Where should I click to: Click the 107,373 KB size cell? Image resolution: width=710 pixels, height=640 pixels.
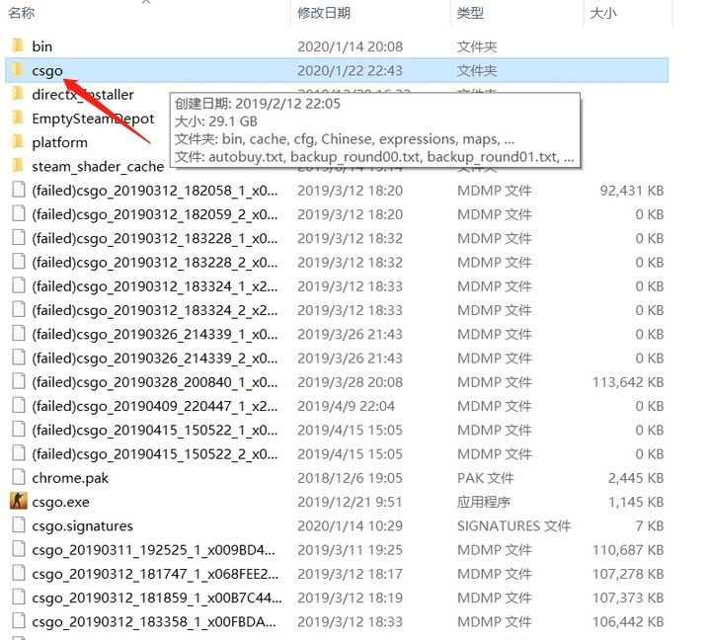pyautogui.click(x=628, y=598)
